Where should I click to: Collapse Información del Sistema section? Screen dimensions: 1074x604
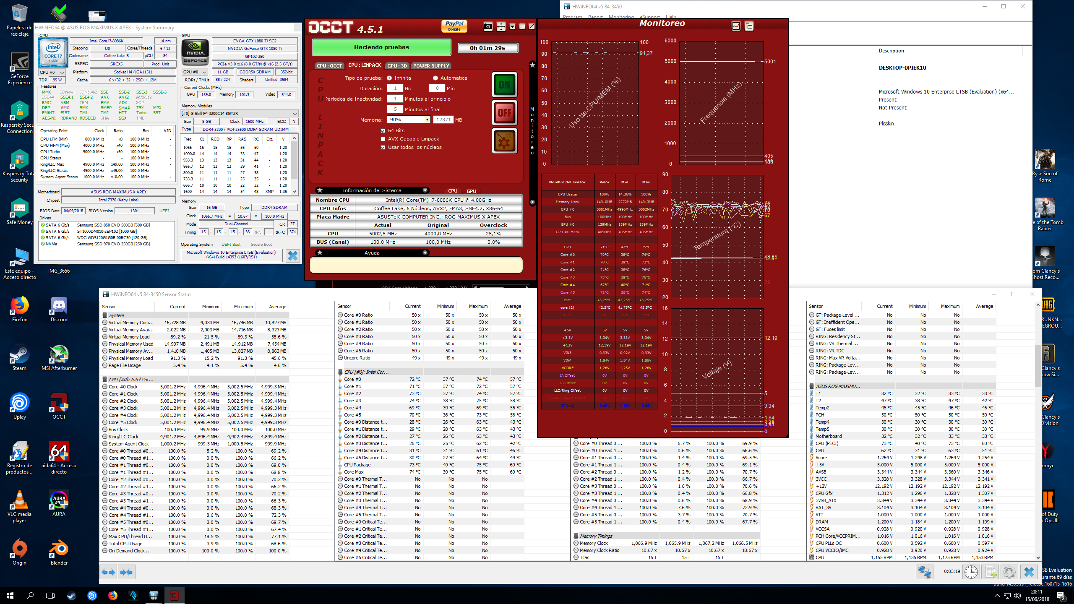point(425,190)
